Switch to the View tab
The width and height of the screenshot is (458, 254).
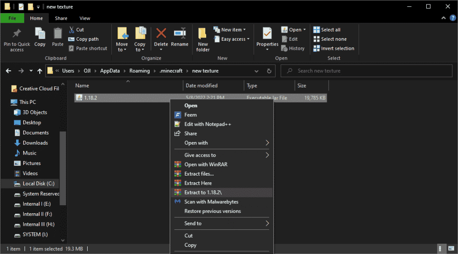coord(85,18)
